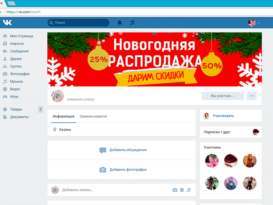Switch to the Свежие новости tab
This screenshot has height=205, width=273.
93,116
